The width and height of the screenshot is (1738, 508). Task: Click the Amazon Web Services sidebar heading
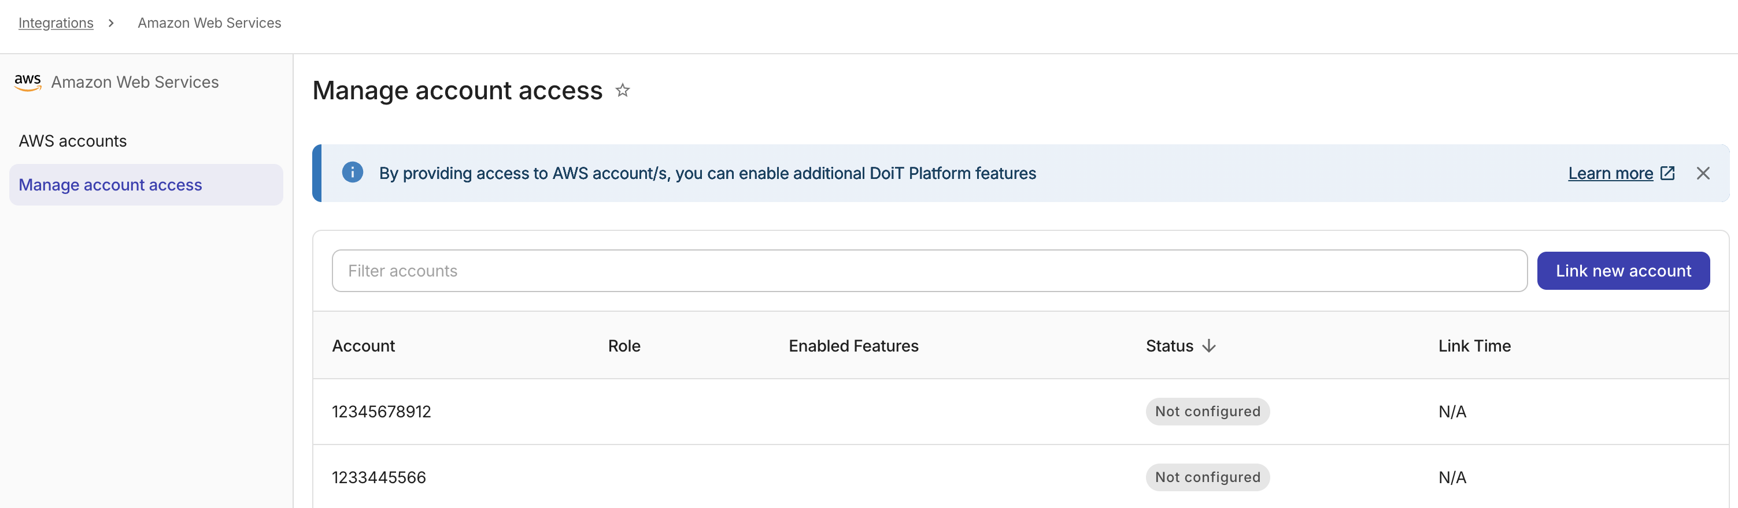click(x=135, y=82)
